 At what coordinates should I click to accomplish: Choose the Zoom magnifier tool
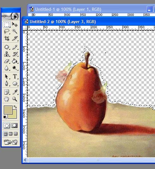pos(15,99)
